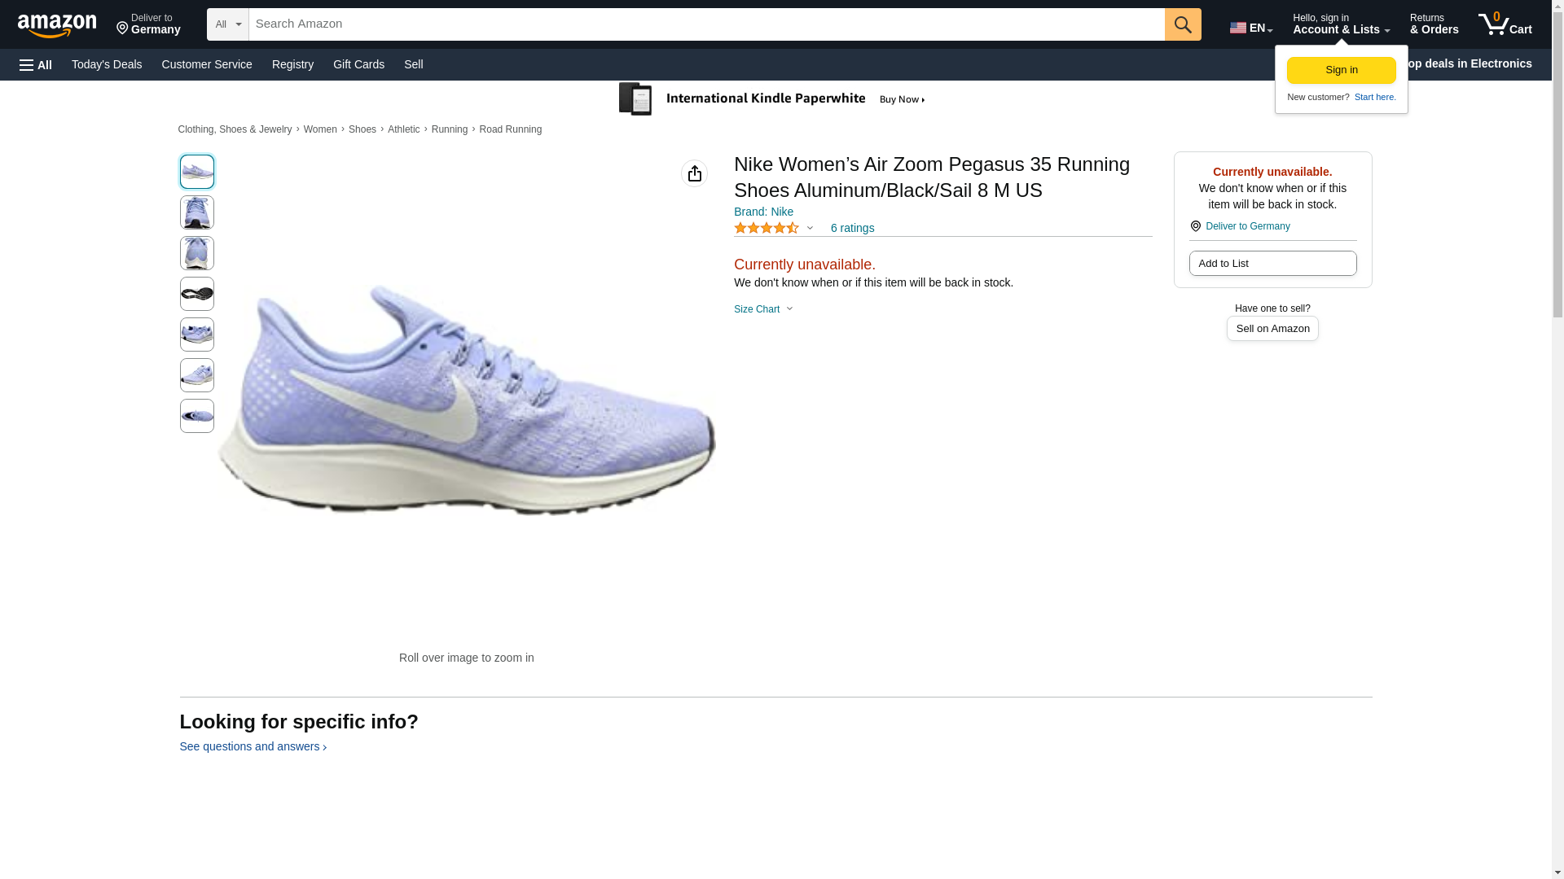Go to Customer Service
The image size is (1564, 879).
click(207, 64)
